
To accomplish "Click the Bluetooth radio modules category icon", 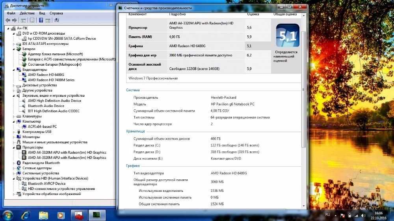I will [19, 163].
